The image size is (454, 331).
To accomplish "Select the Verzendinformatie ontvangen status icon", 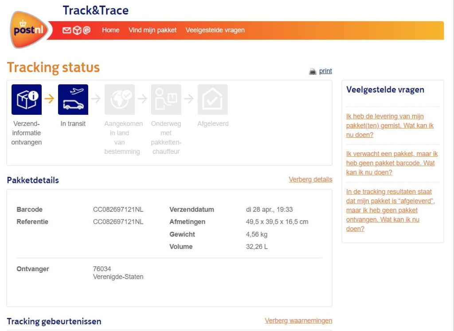I will 27,100.
